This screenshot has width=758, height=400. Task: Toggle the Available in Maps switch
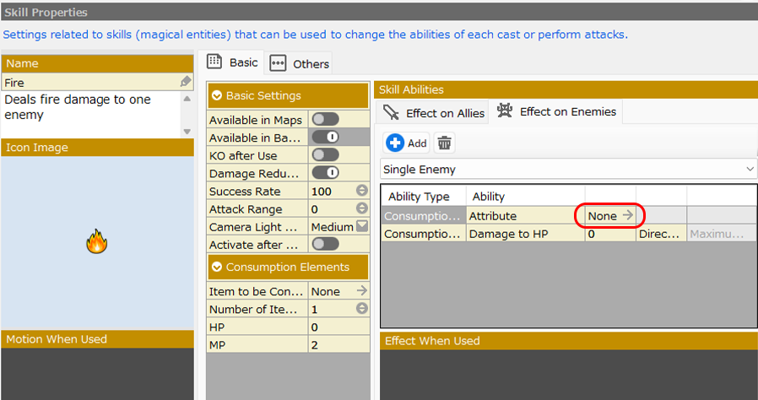[x=325, y=120]
